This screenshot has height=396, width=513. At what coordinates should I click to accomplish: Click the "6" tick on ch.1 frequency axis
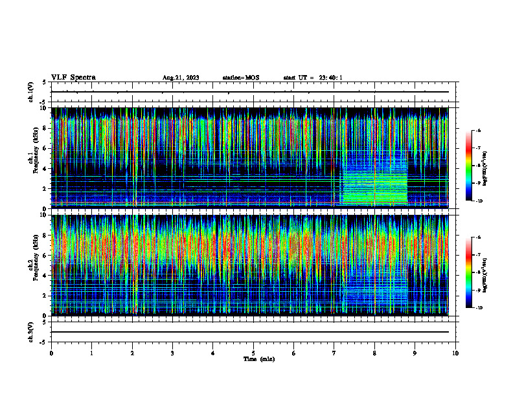click(45, 148)
